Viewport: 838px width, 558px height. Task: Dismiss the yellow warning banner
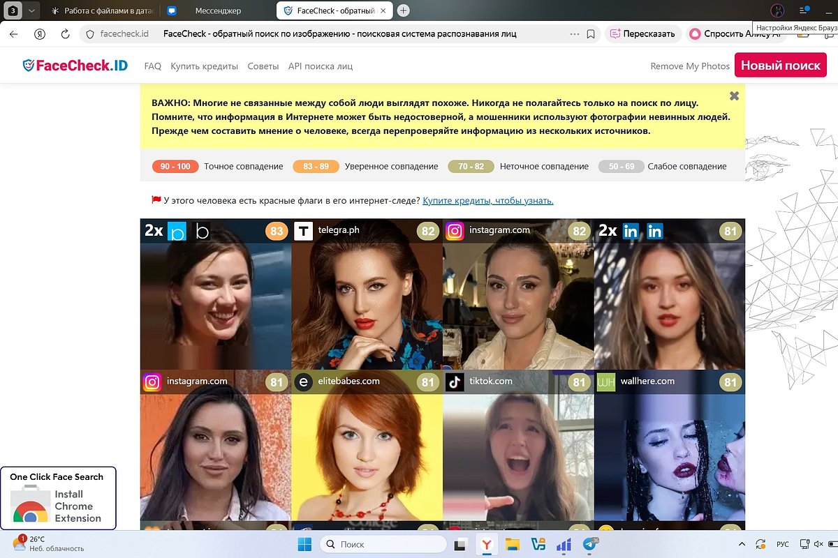click(734, 96)
